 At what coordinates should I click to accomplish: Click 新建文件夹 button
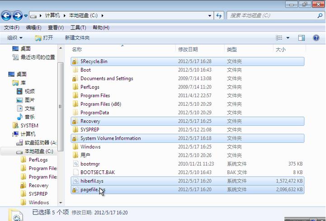click(x=77, y=38)
